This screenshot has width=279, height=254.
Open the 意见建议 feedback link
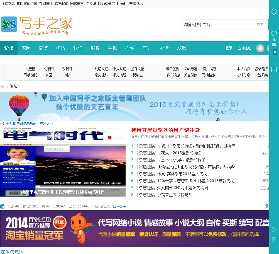coord(101,75)
